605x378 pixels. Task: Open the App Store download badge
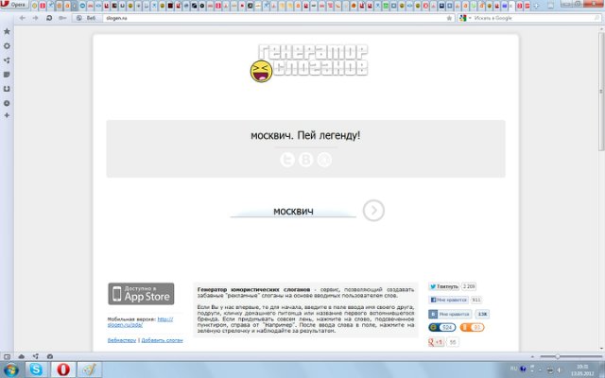tap(140, 294)
